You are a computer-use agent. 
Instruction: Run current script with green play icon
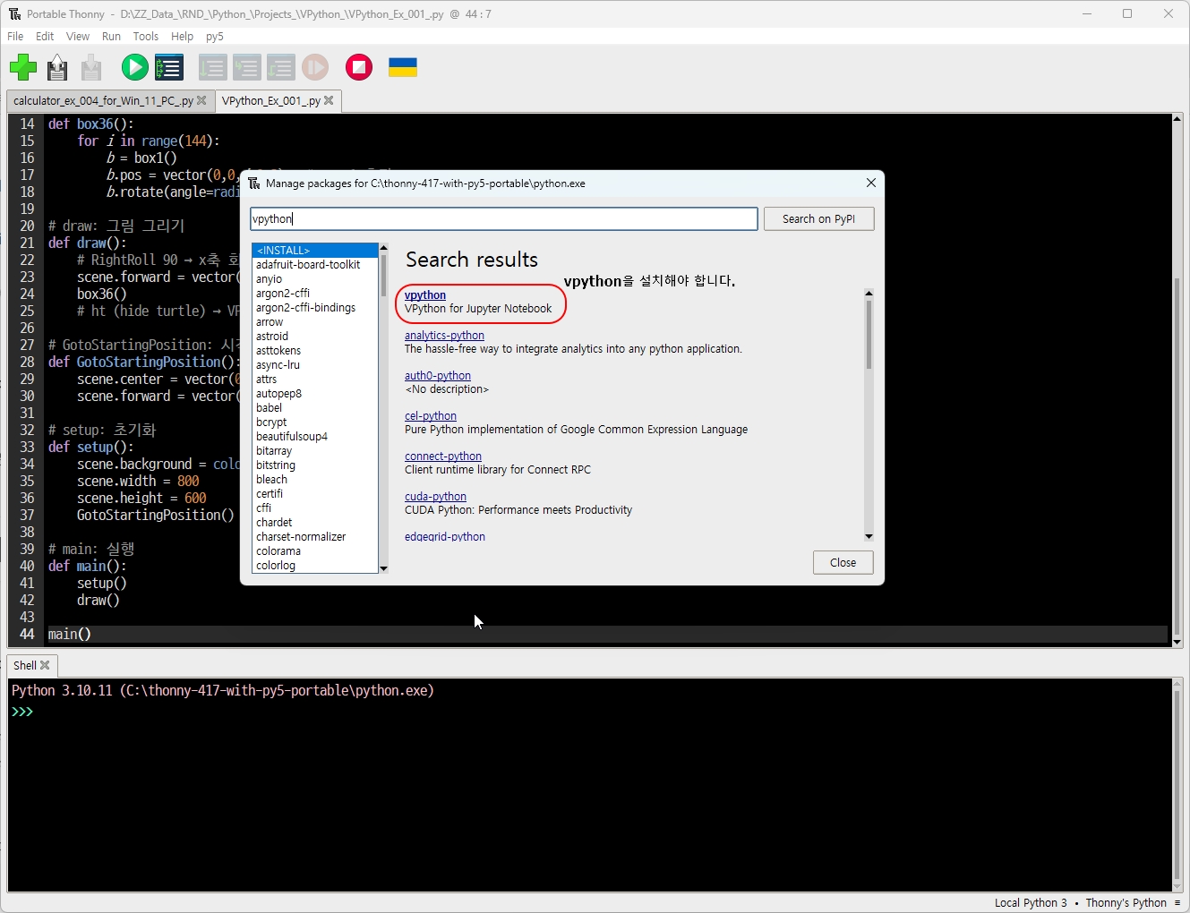134,67
